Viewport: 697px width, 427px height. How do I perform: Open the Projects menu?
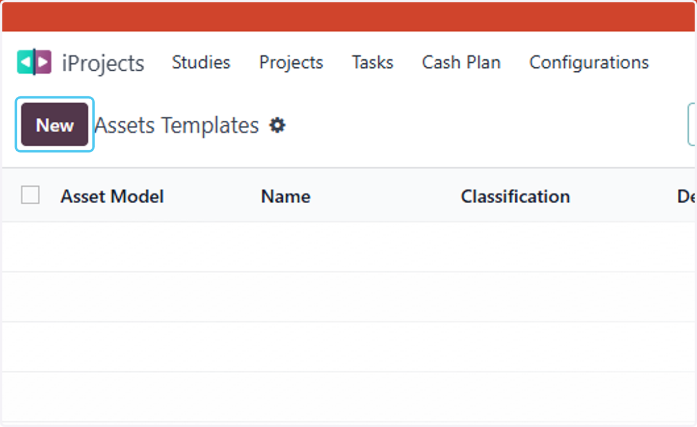point(291,62)
